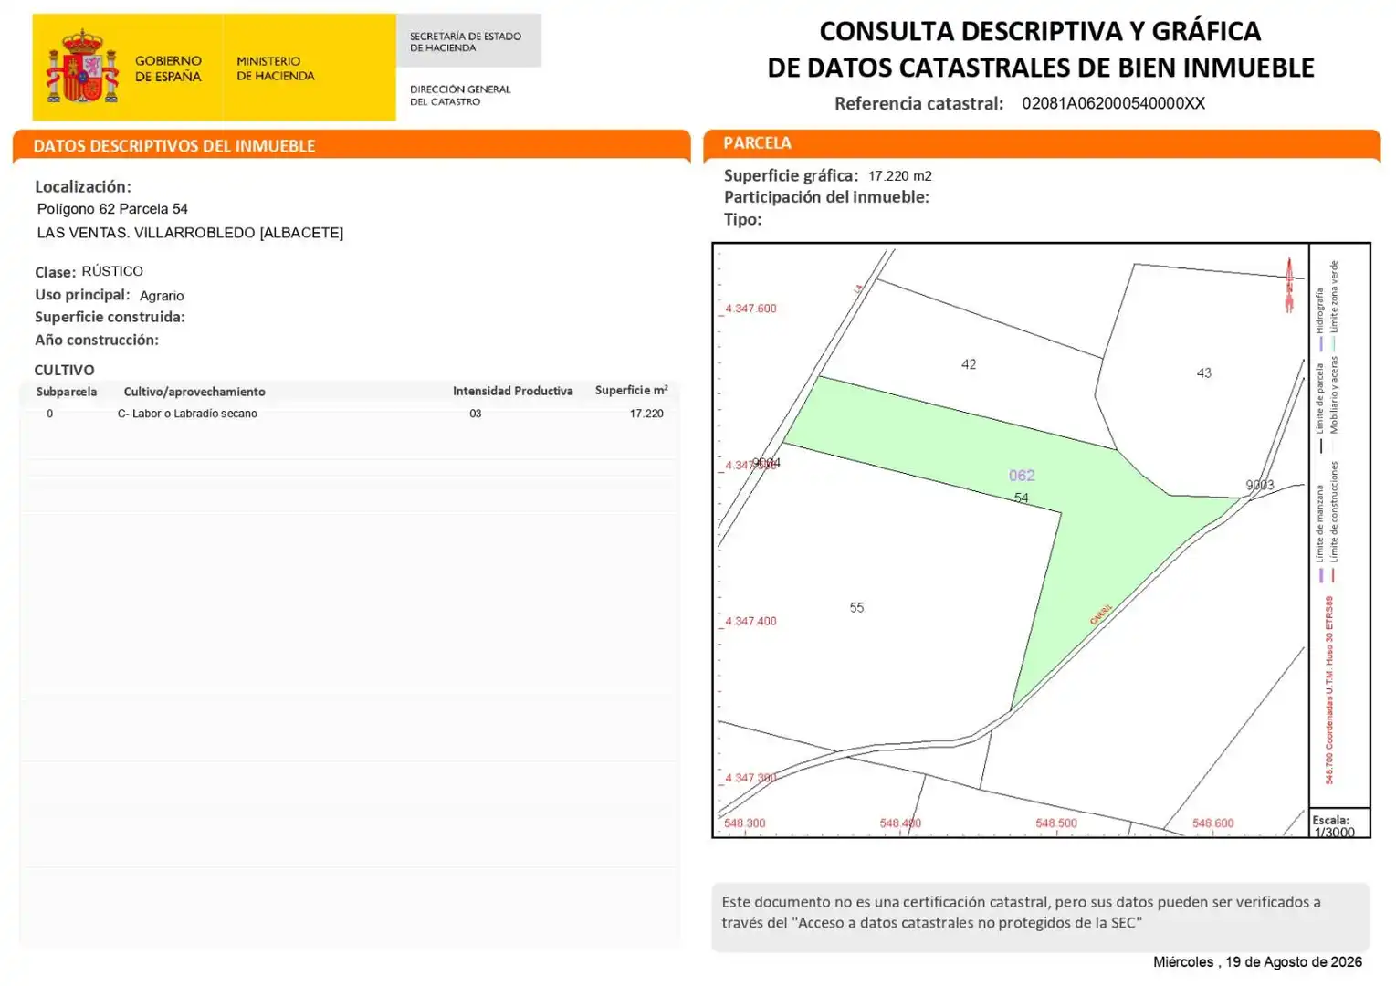Screen dimensions: 1396x986
Task: Click the 'DATOS DESCRIPTIVOS DEL INMUEBLE' header
Action: click(x=174, y=146)
